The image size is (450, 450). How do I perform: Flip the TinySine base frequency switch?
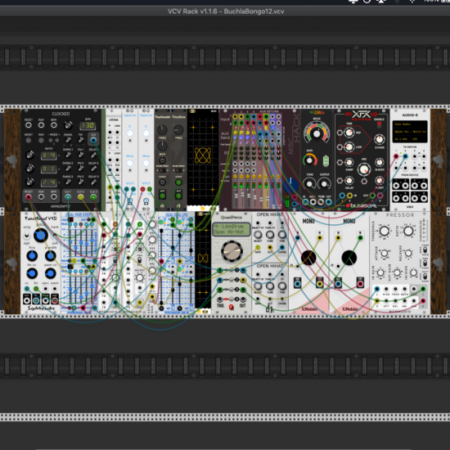[x=178, y=170]
